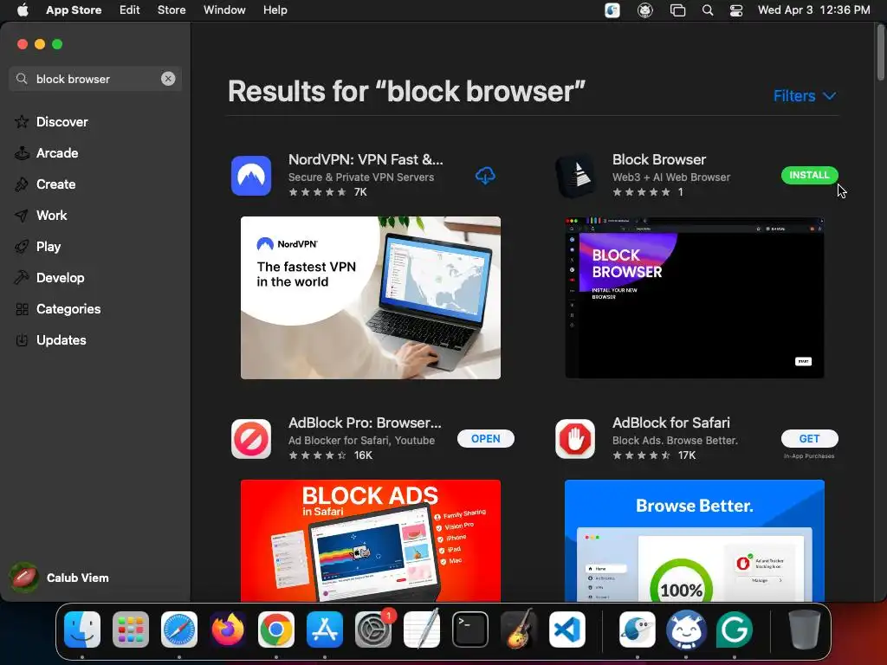Open the Trash in the Dock
Viewport: 887px width, 665px height.
click(x=804, y=629)
